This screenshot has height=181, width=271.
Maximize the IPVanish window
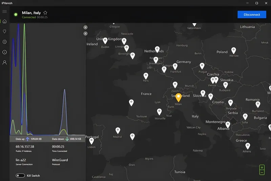[257, 3]
